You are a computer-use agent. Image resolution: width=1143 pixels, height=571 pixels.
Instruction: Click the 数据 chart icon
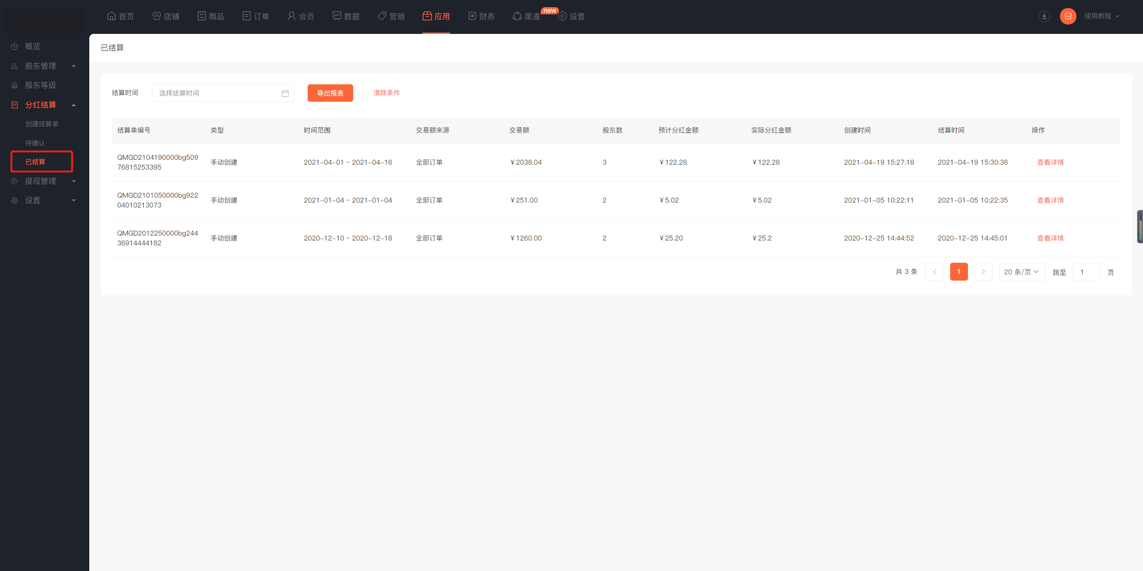click(337, 16)
